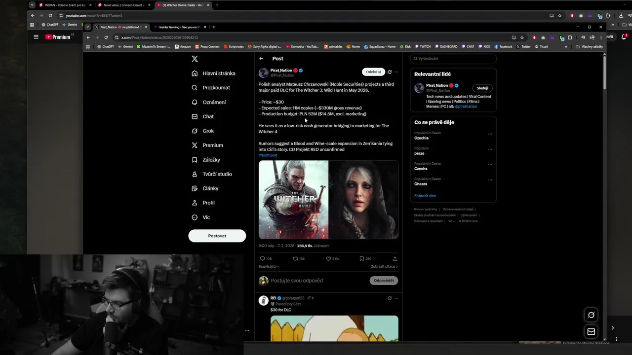Open a new tab in front browser
The height and width of the screenshot is (355, 632).
point(214,27)
